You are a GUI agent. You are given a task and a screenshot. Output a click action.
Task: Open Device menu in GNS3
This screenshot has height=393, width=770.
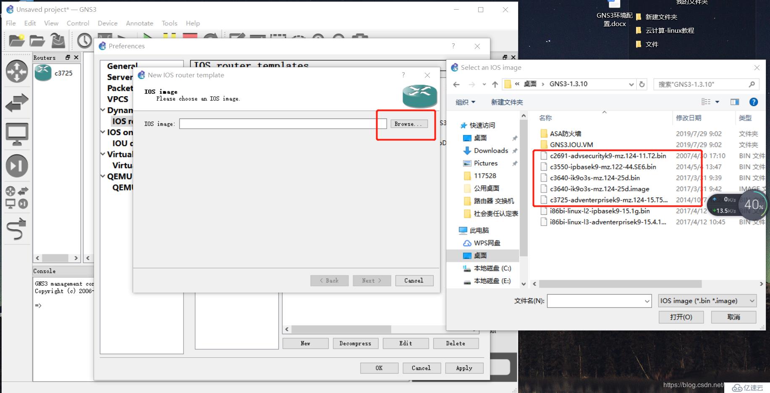click(107, 23)
